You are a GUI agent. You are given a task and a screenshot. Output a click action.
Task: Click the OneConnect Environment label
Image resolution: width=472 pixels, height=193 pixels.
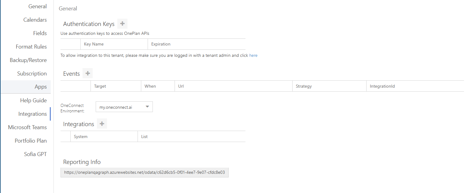(x=72, y=108)
